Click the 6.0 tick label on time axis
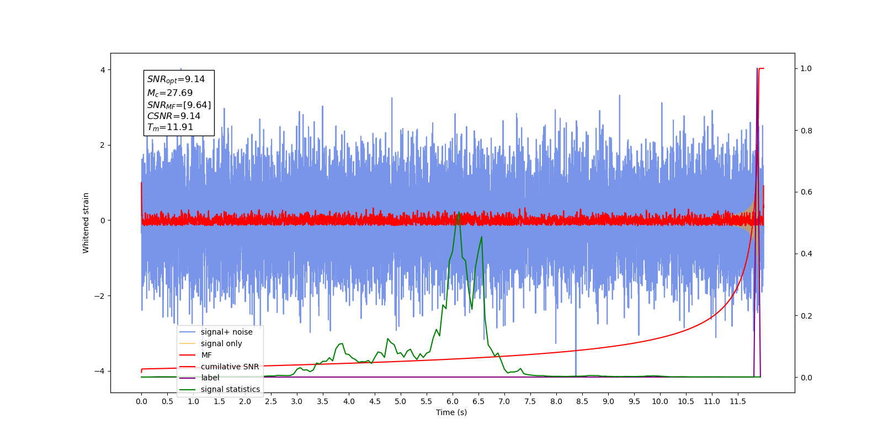Screen dimensions: 883x441 click(x=453, y=401)
